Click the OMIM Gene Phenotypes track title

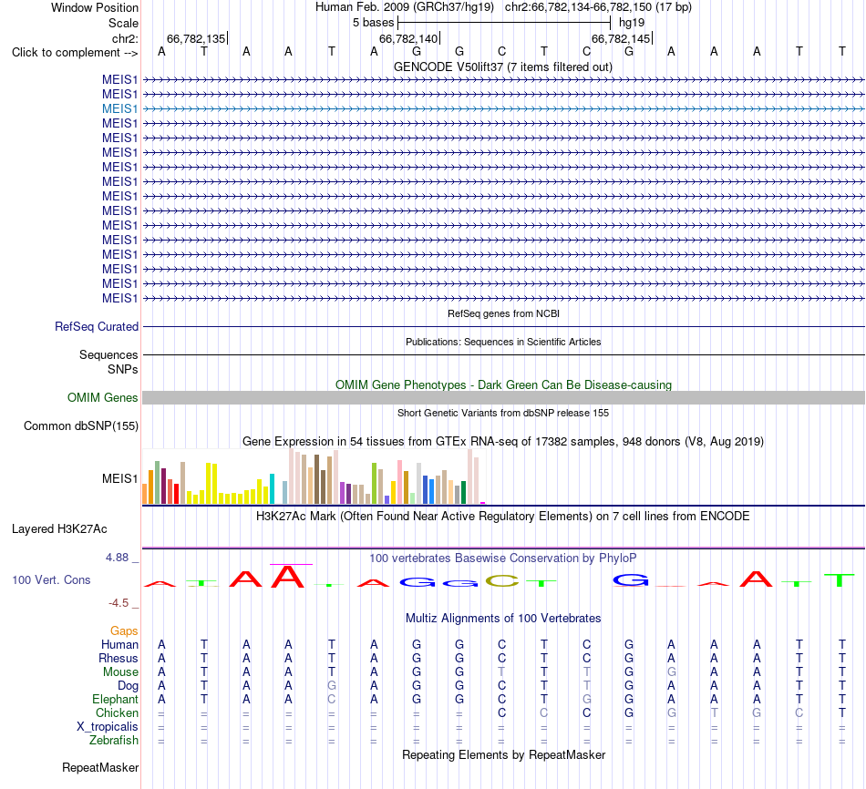(x=503, y=384)
